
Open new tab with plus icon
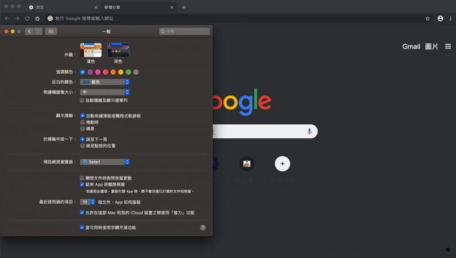click(184, 7)
